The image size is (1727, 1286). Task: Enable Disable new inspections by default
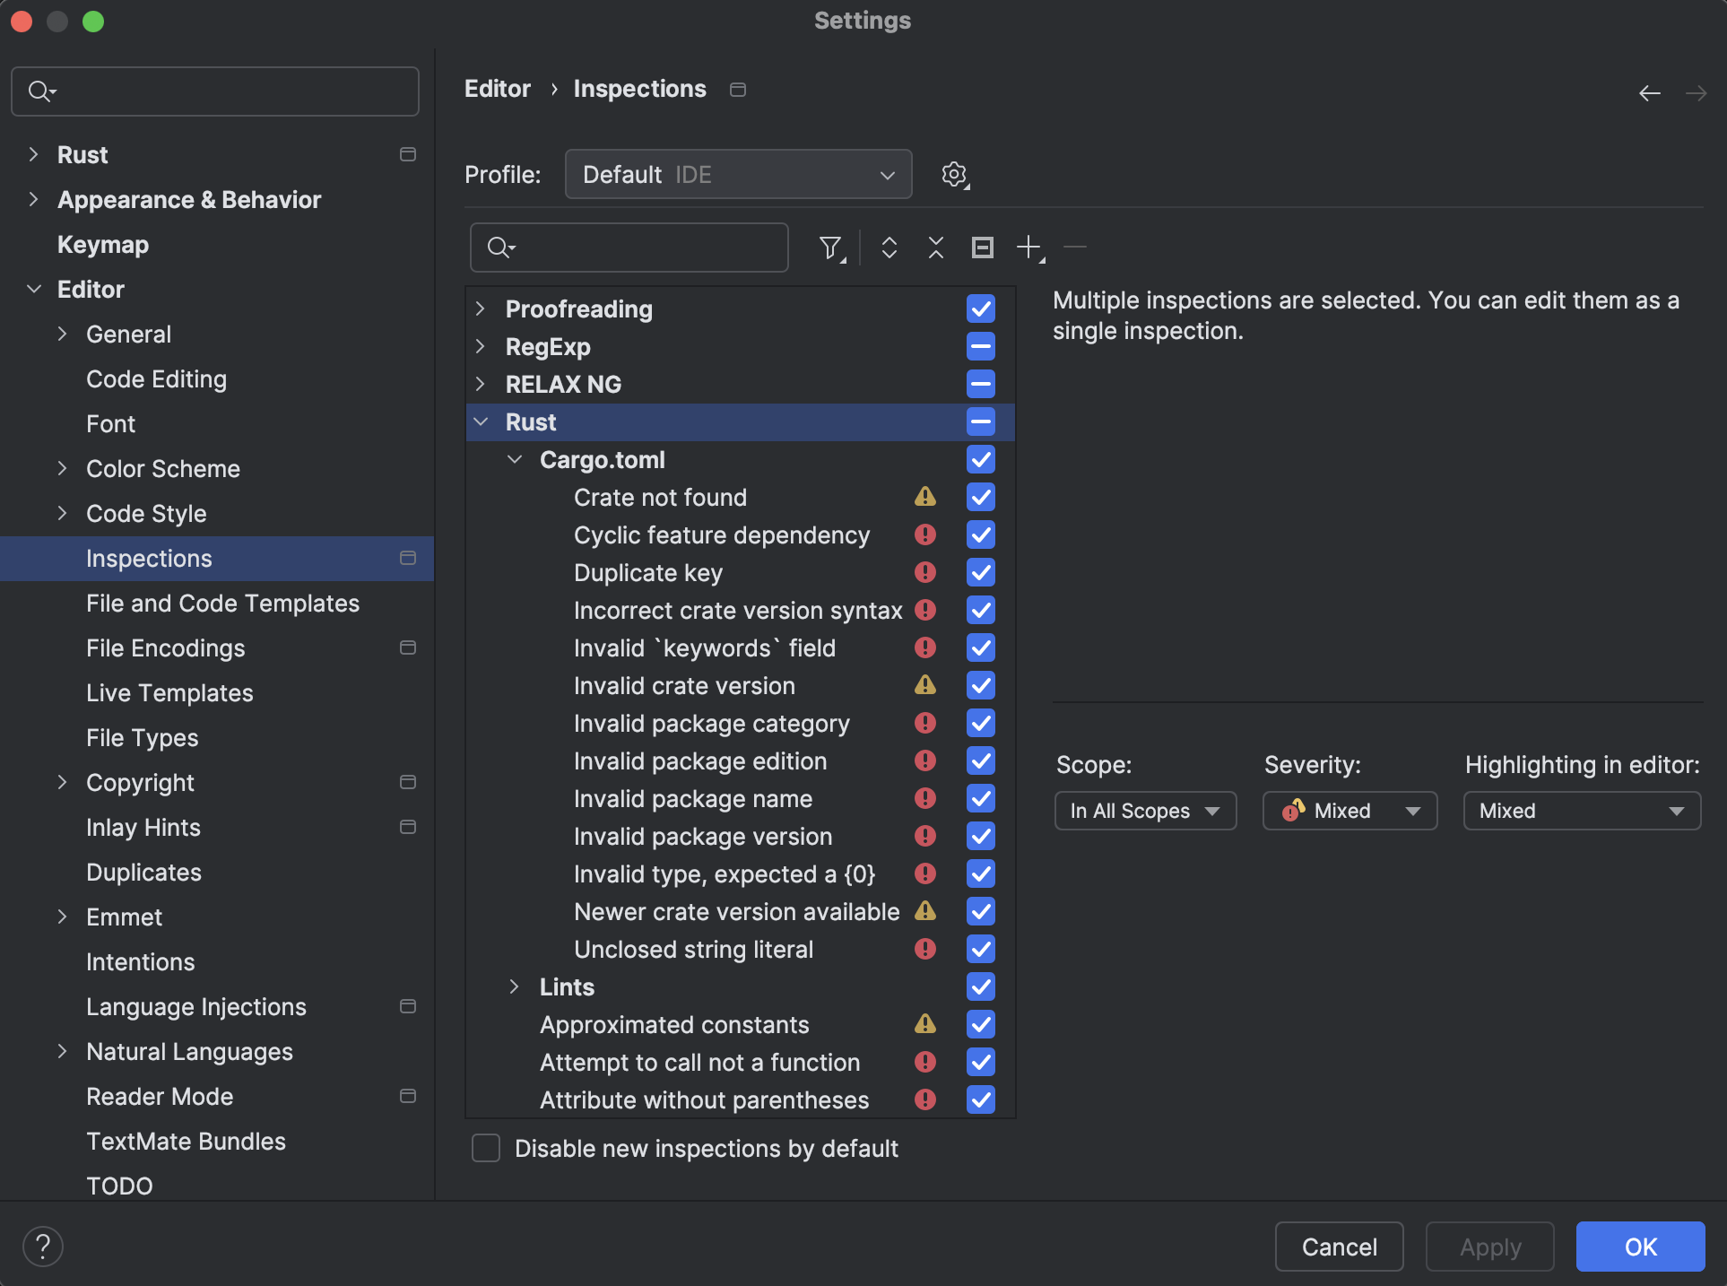486,1148
